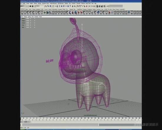The width and height of the screenshot is (162, 130).
Task: Toggle the deformations selection mask icon
Action: tap(64, 6)
